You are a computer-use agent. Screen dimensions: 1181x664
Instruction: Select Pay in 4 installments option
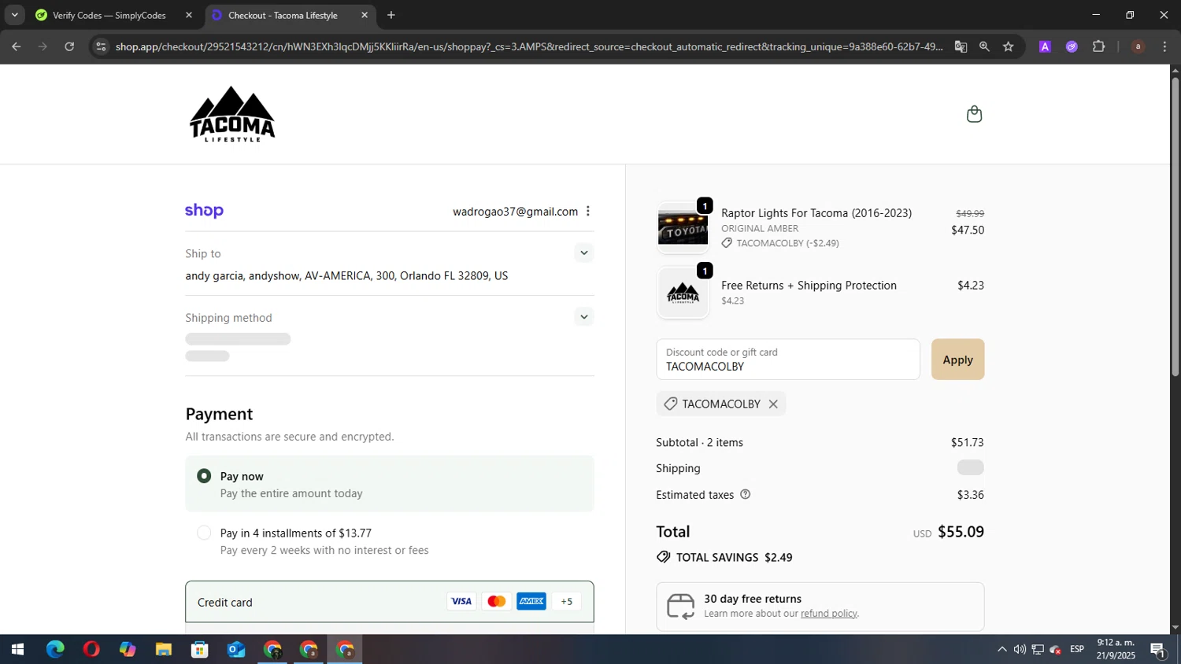pyautogui.click(x=204, y=533)
